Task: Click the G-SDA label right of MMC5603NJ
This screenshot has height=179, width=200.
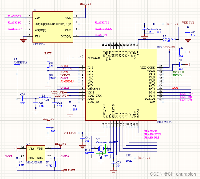Action: (x=65, y=156)
